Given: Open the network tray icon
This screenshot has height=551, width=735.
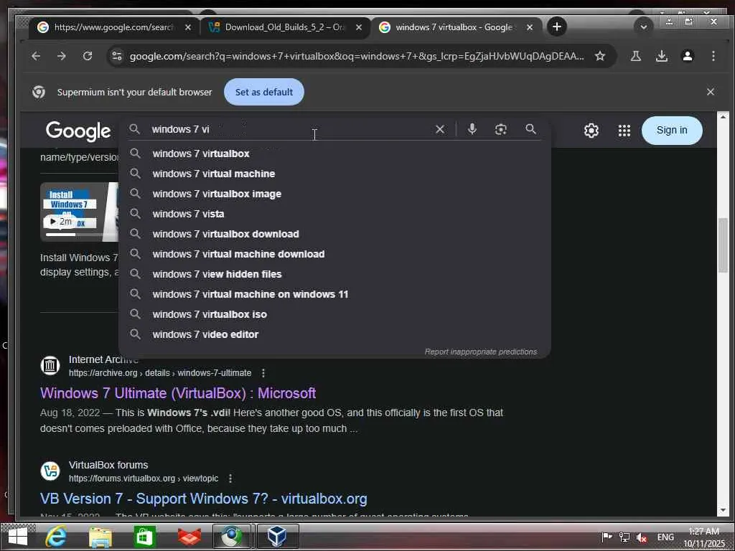Looking at the screenshot, I should tap(624, 537).
